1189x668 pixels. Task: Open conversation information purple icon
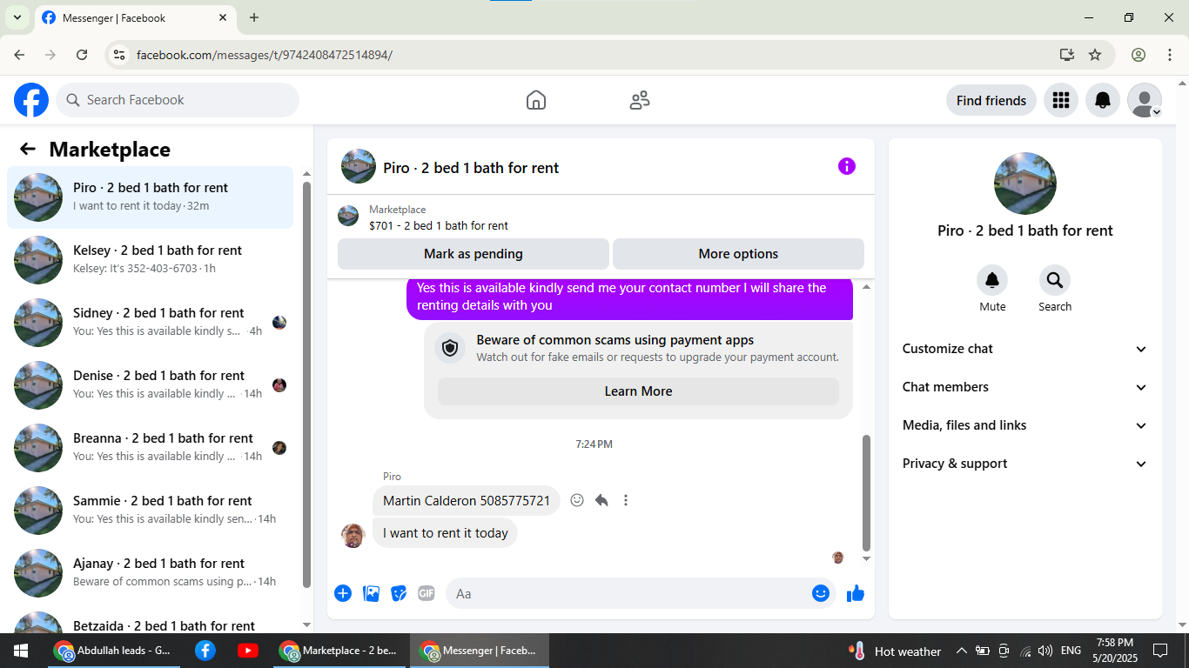(x=847, y=166)
